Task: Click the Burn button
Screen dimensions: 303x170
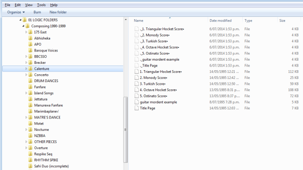Action: (37, 12)
